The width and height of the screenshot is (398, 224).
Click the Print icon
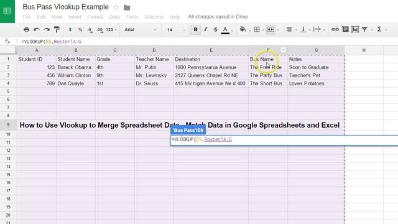click(26, 29)
